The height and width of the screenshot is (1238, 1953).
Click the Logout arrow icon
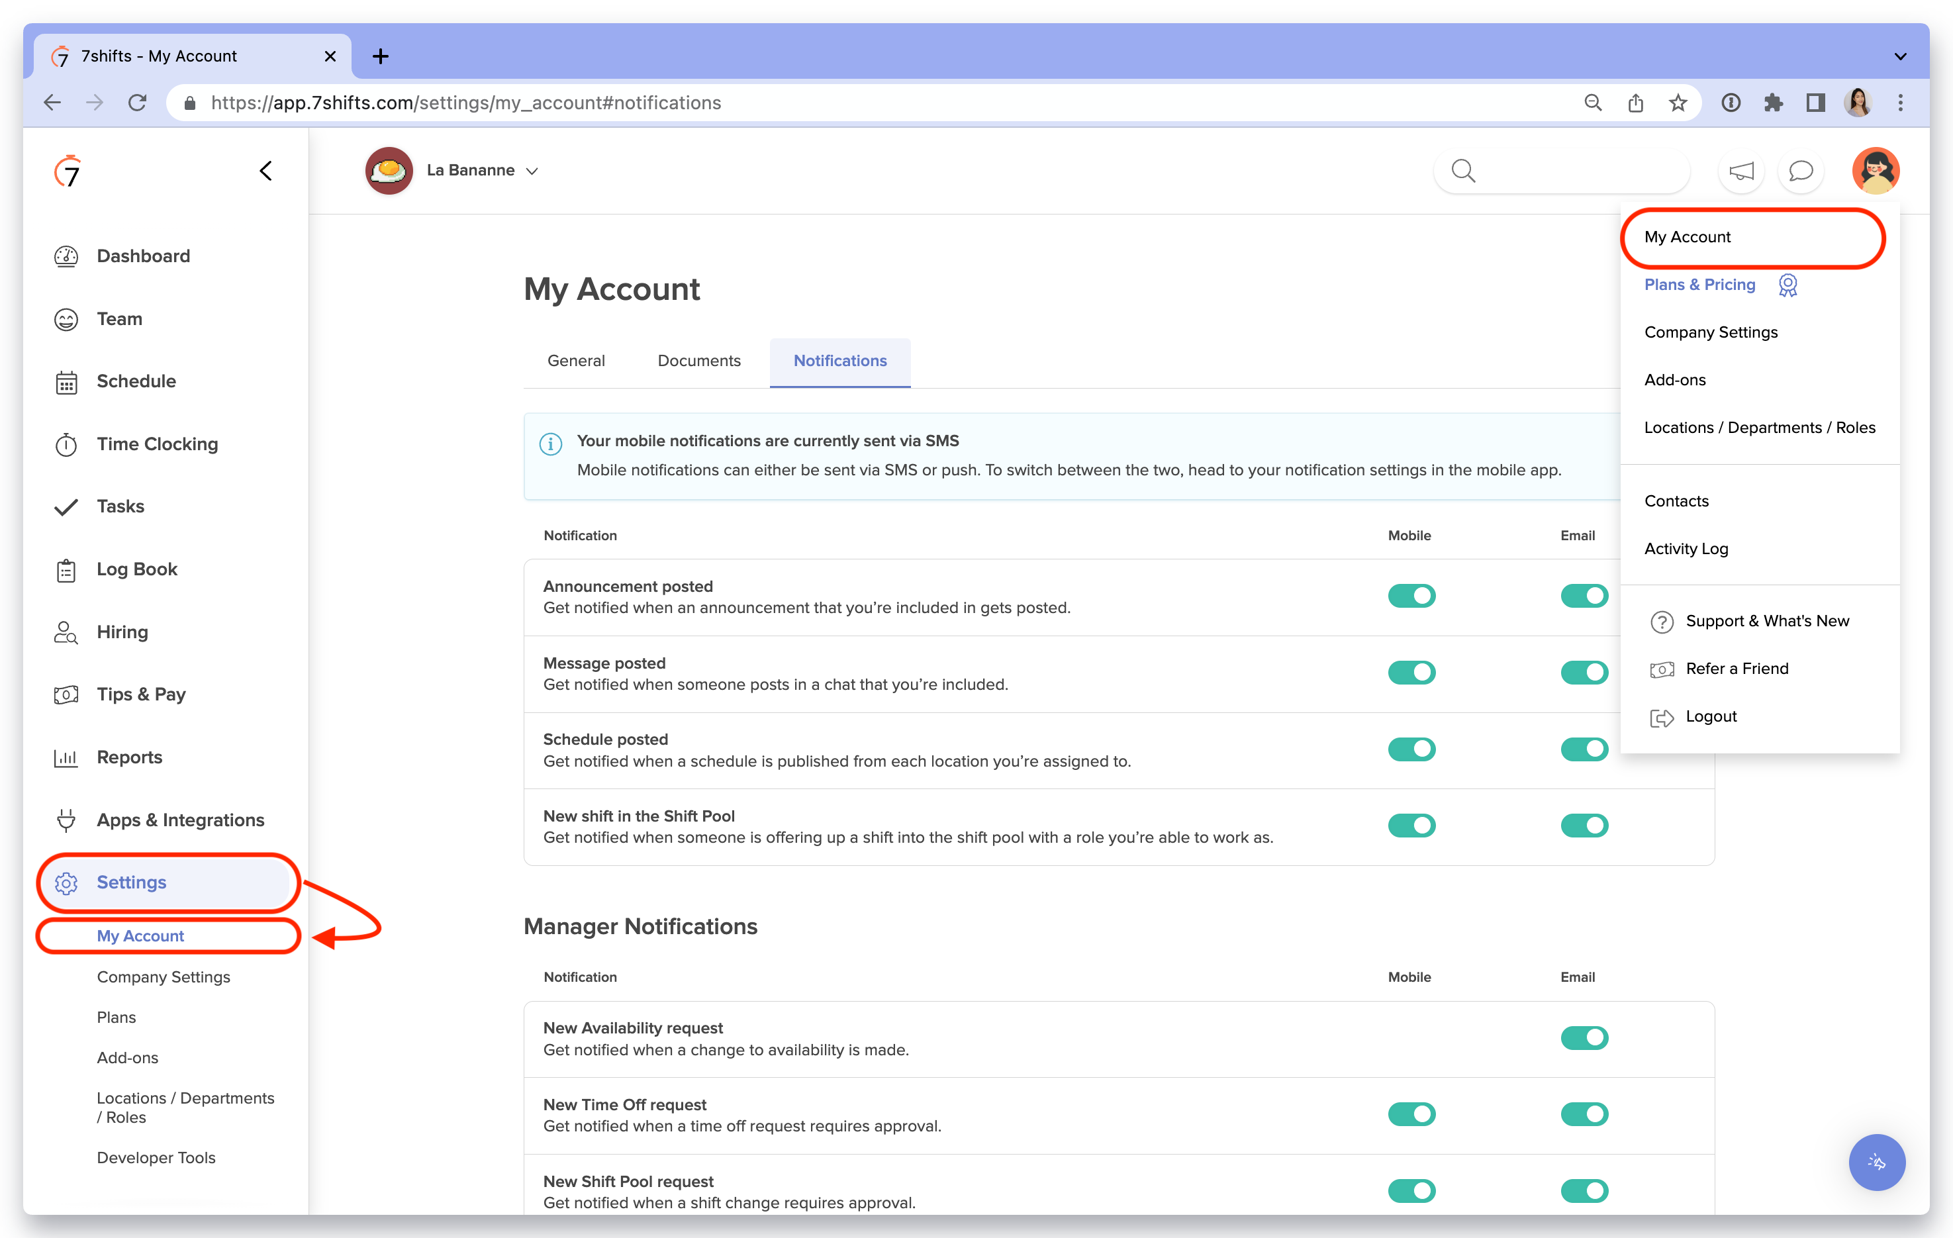click(1662, 717)
